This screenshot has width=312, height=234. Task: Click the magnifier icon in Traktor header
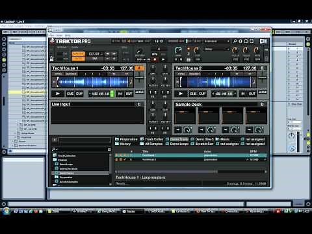pyautogui.click(x=235, y=41)
